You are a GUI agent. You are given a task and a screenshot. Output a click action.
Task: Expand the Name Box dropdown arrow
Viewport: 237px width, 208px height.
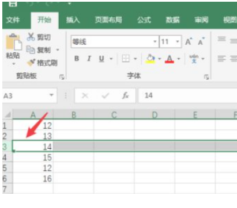(x=51, y=95)
